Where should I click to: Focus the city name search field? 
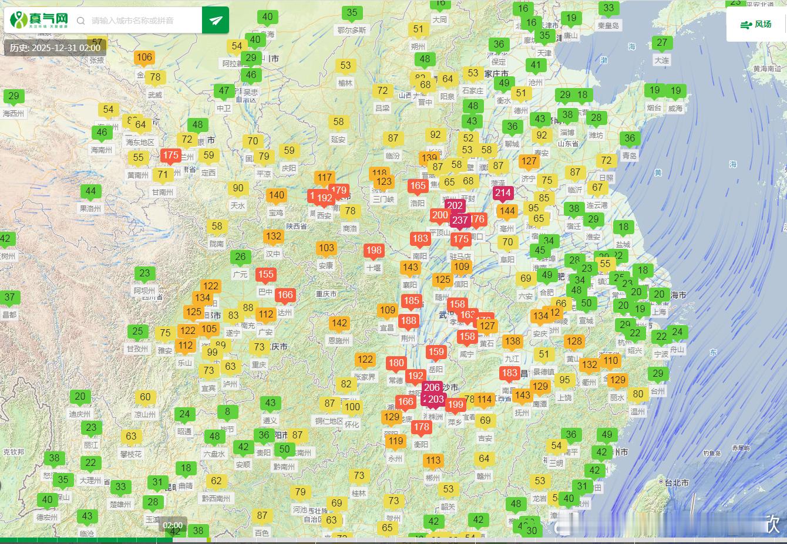[x=144, y=21]
